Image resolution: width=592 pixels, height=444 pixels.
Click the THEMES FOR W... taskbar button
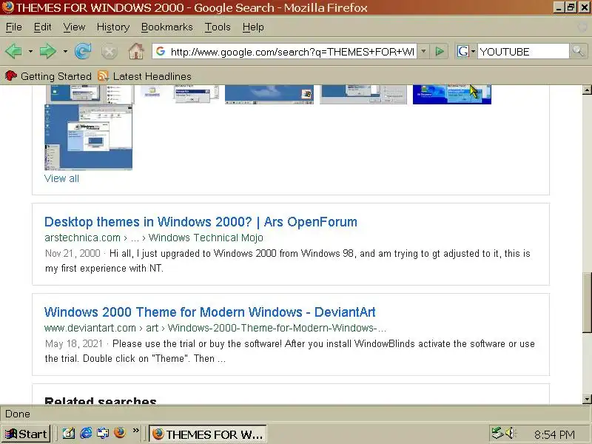[208, 434]
